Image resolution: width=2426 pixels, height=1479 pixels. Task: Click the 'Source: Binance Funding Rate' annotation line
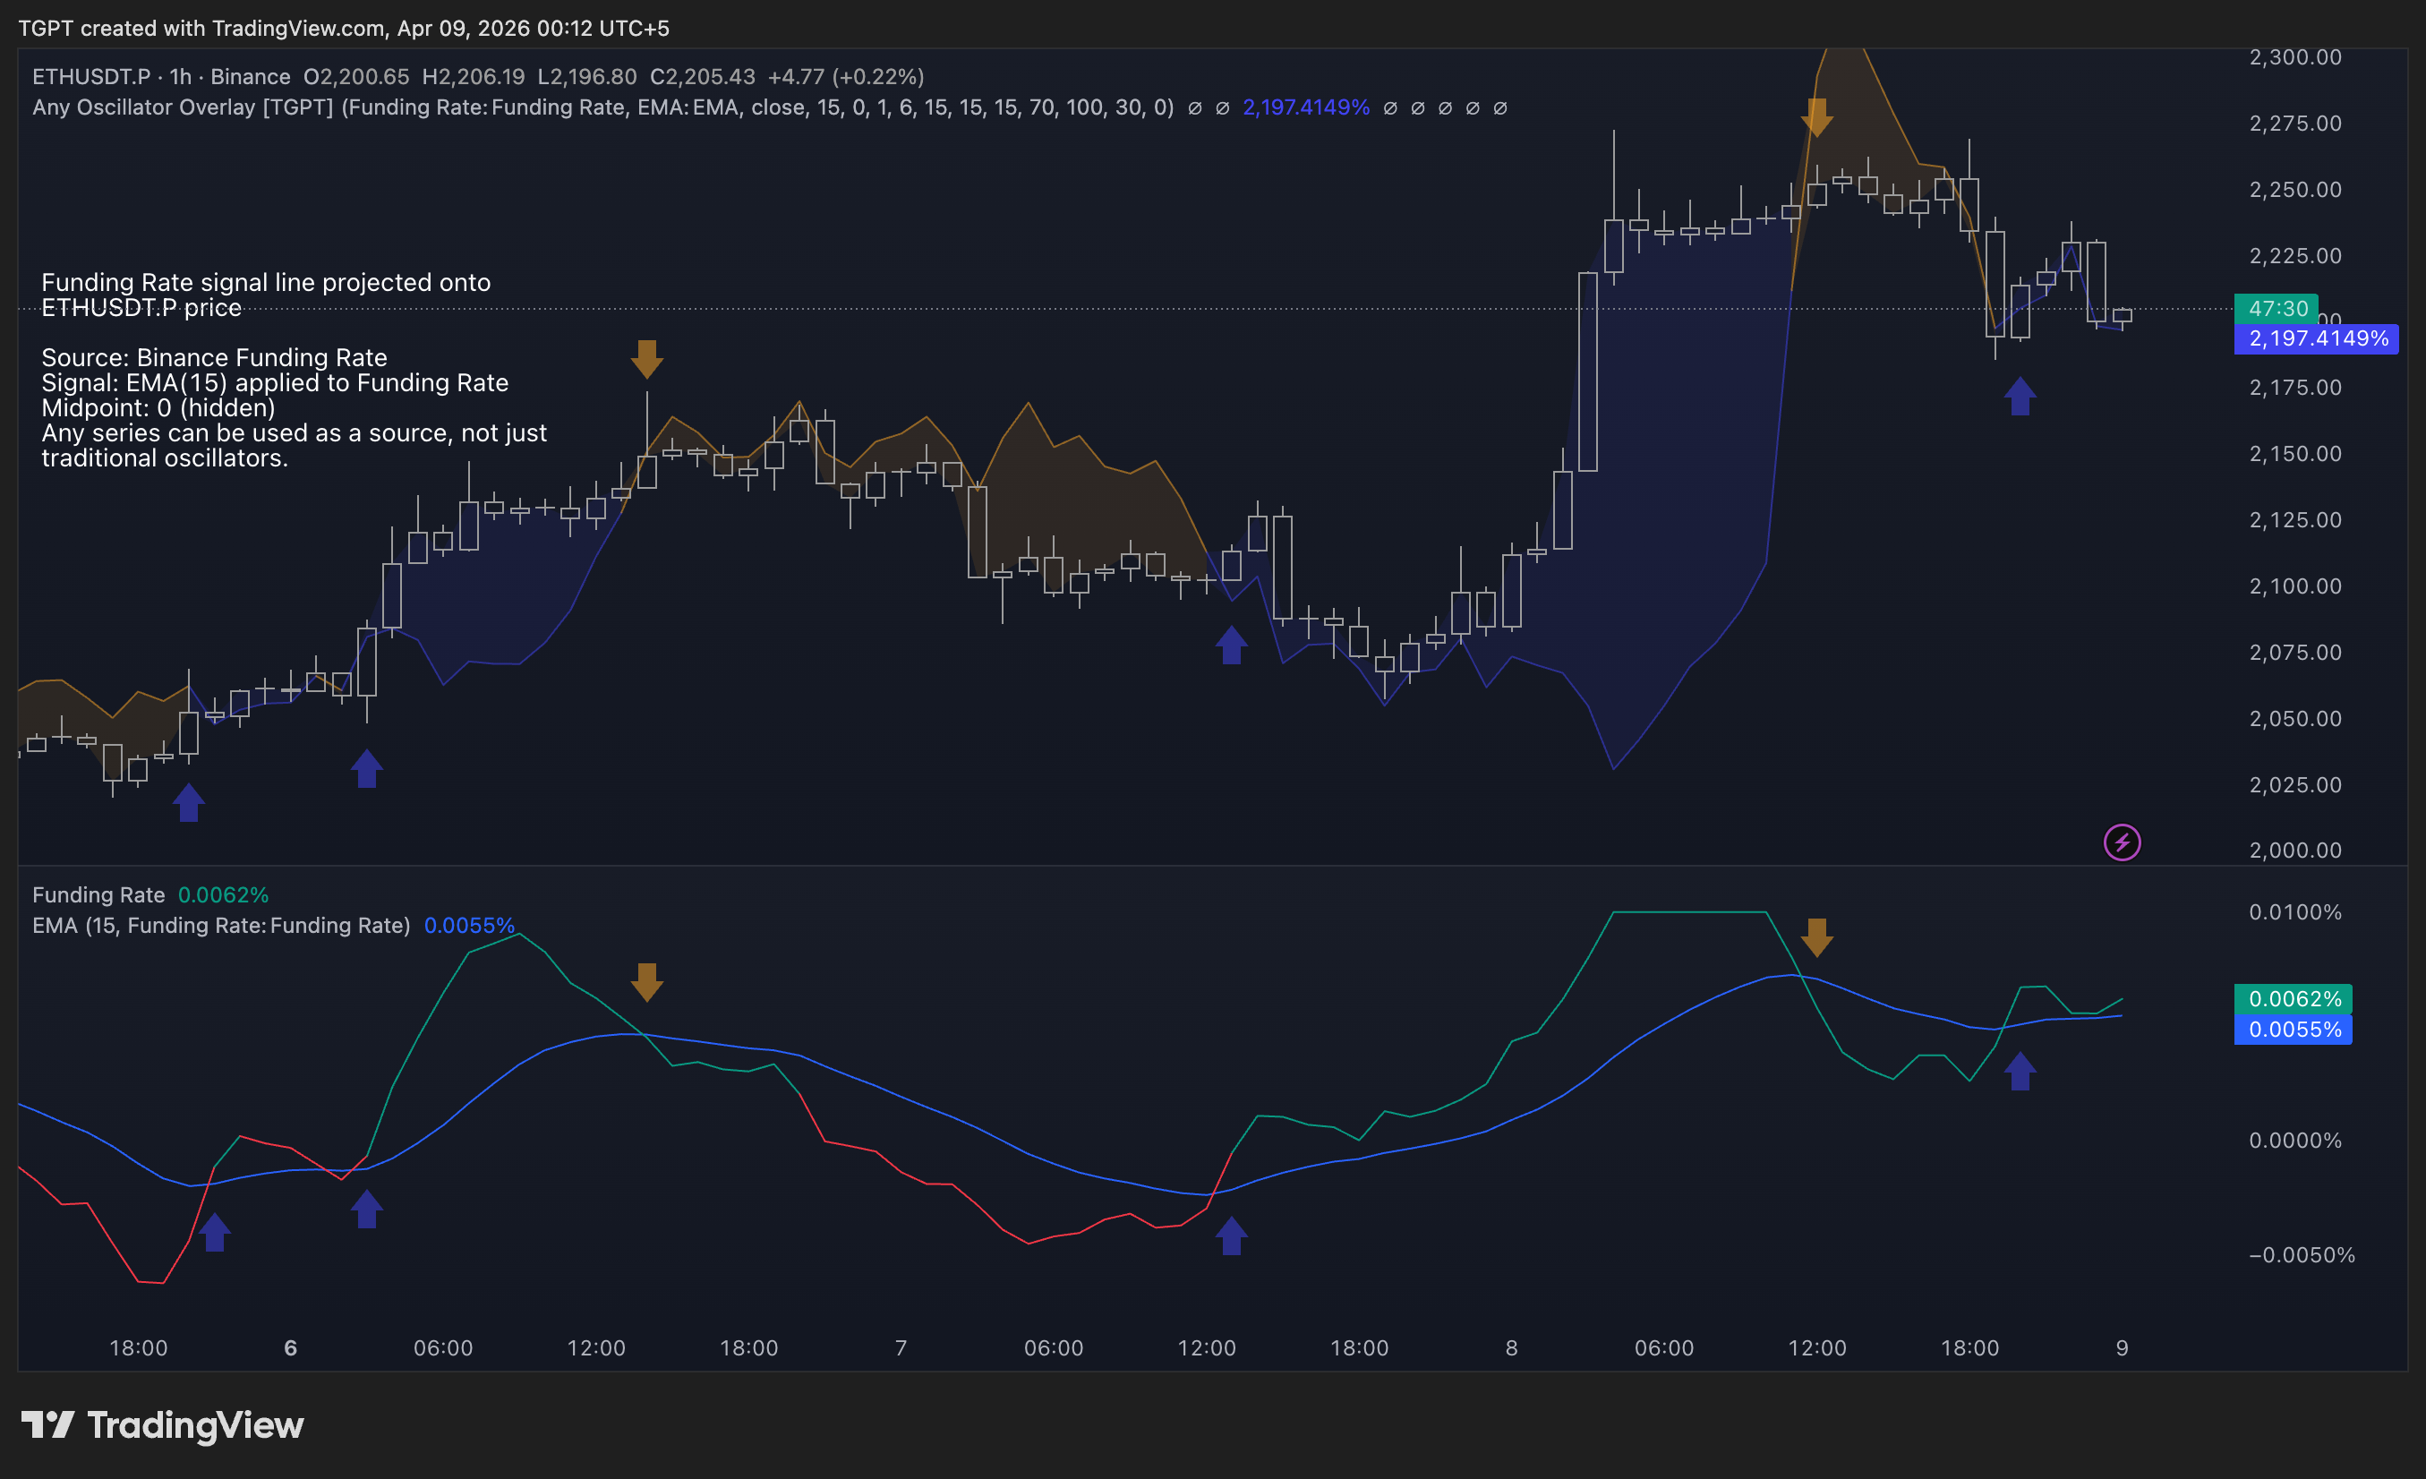pyautogui.click(x=214, y=357)
